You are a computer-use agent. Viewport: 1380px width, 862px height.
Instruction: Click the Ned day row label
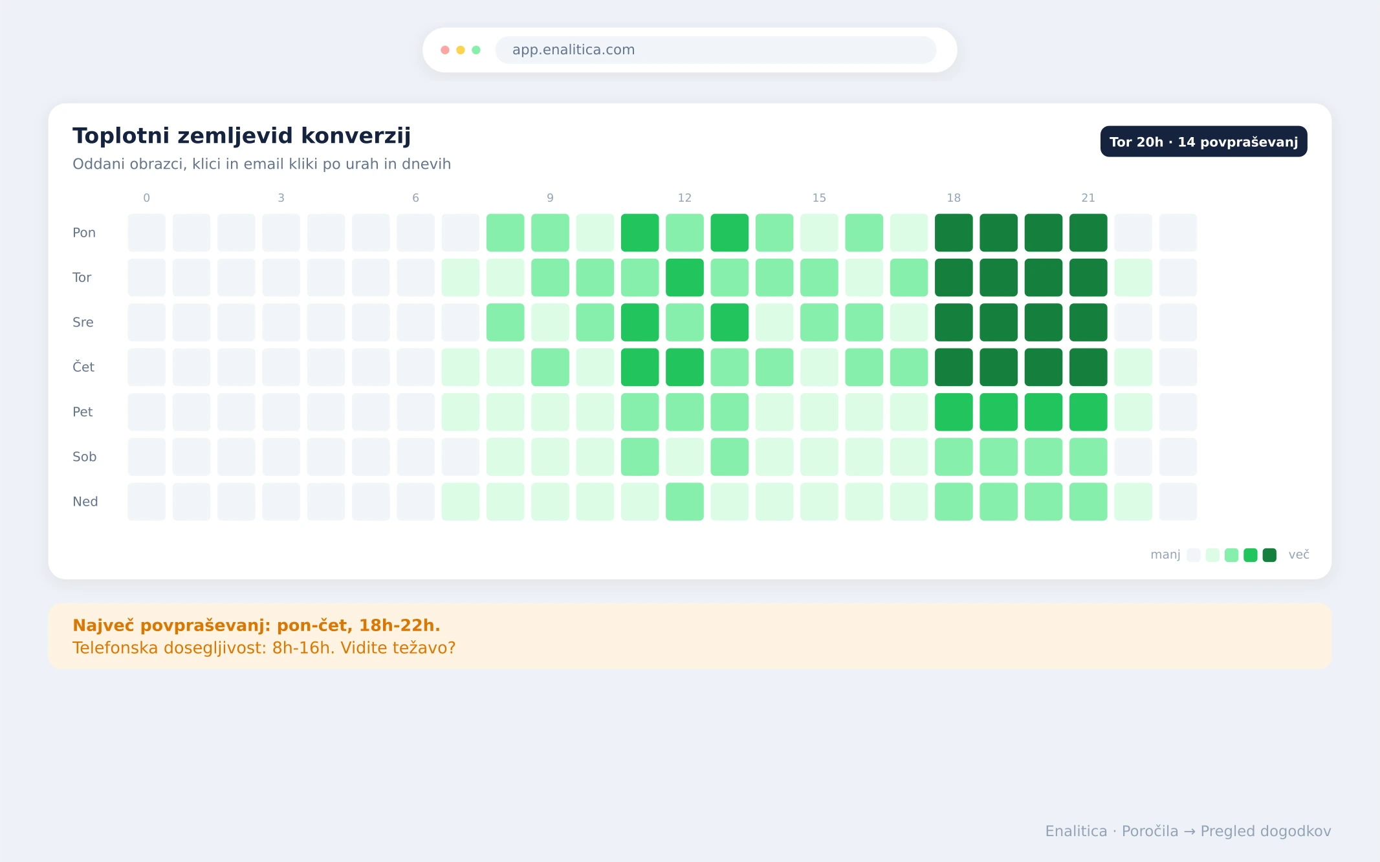[85, 502]
